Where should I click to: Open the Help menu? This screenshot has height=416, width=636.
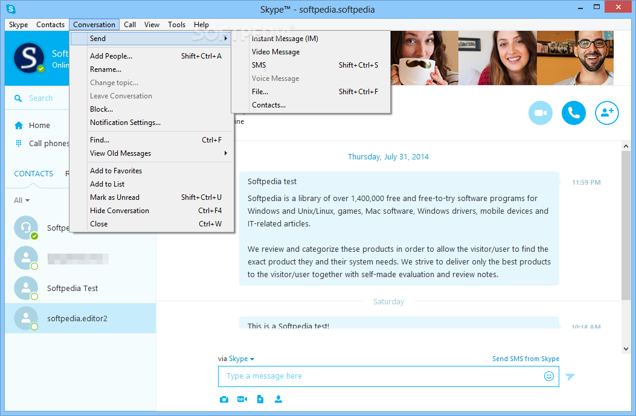tap(201, 25)
